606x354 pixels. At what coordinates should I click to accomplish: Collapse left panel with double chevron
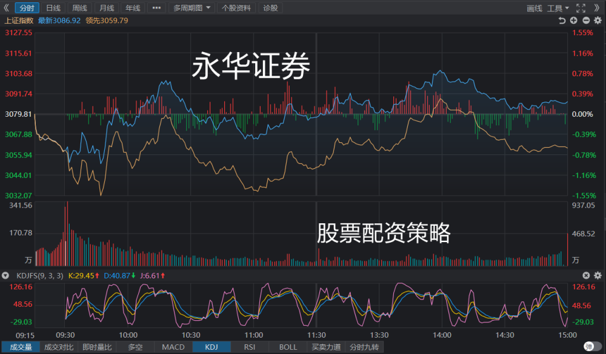point(6,8)
